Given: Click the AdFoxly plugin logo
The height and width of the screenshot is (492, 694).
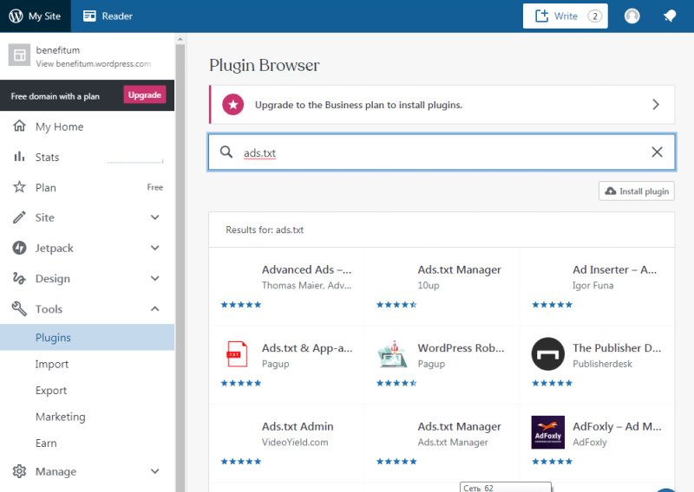Looking at the screenshot, I should 548,432.
